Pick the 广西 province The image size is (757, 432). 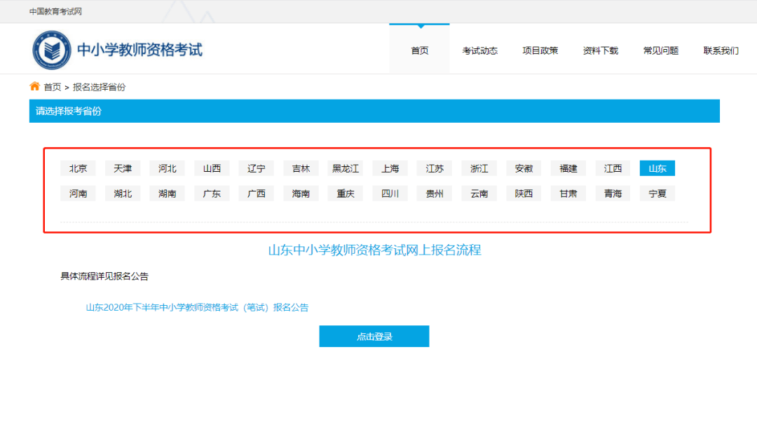257,194
